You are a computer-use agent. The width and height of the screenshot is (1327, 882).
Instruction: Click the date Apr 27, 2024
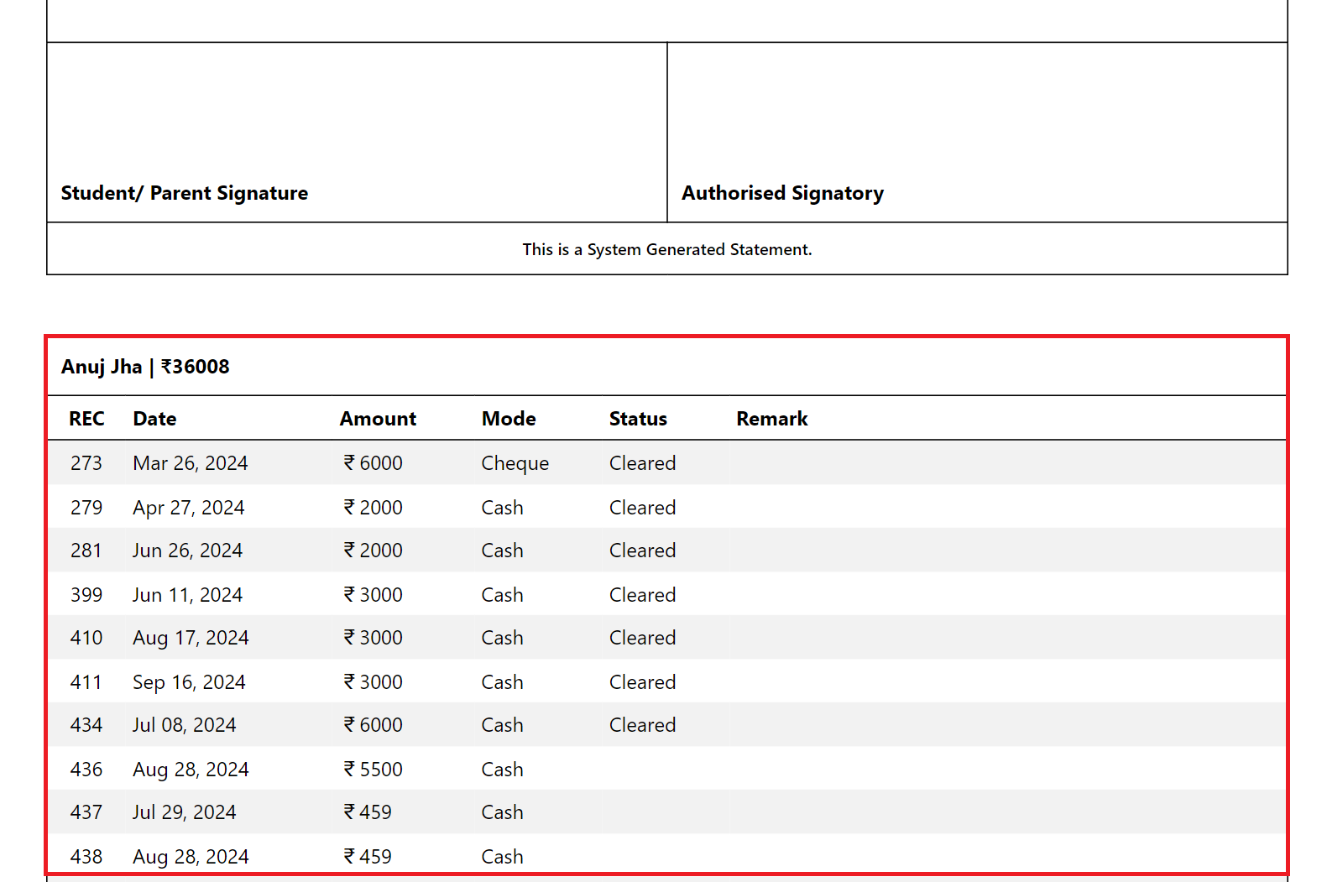pyautogui.click(x=189, y=508)
